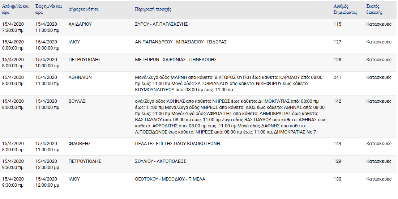Click the 'Σκοπός διακοπής' column header

(x=375, y=9)
